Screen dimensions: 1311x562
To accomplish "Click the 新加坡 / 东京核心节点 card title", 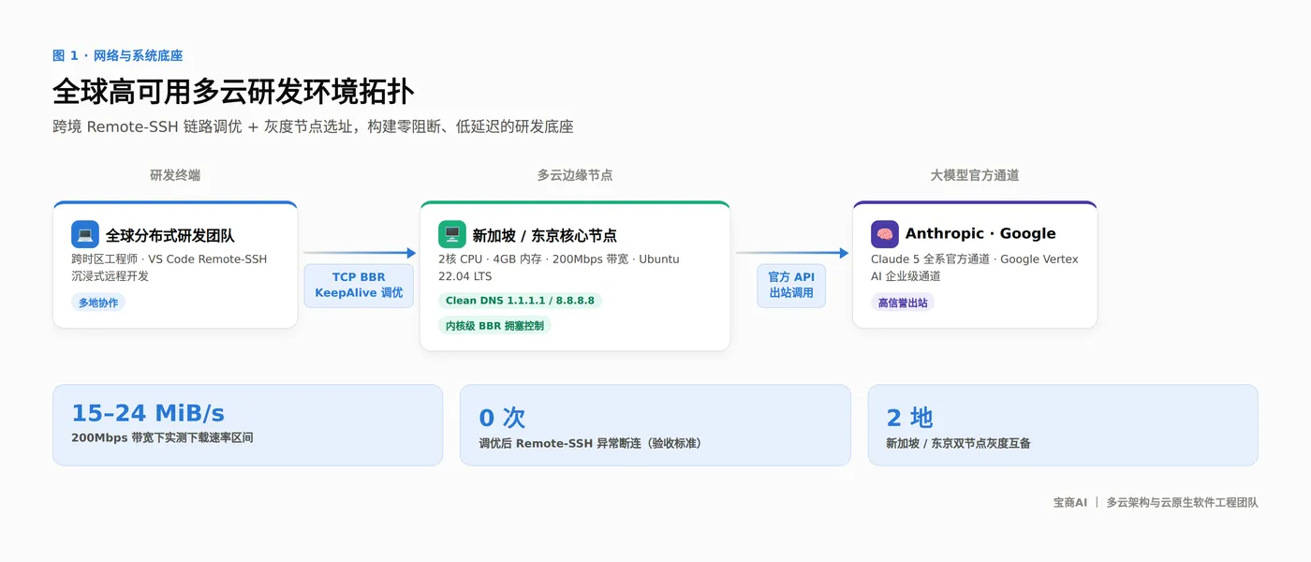I will (545, 235).
